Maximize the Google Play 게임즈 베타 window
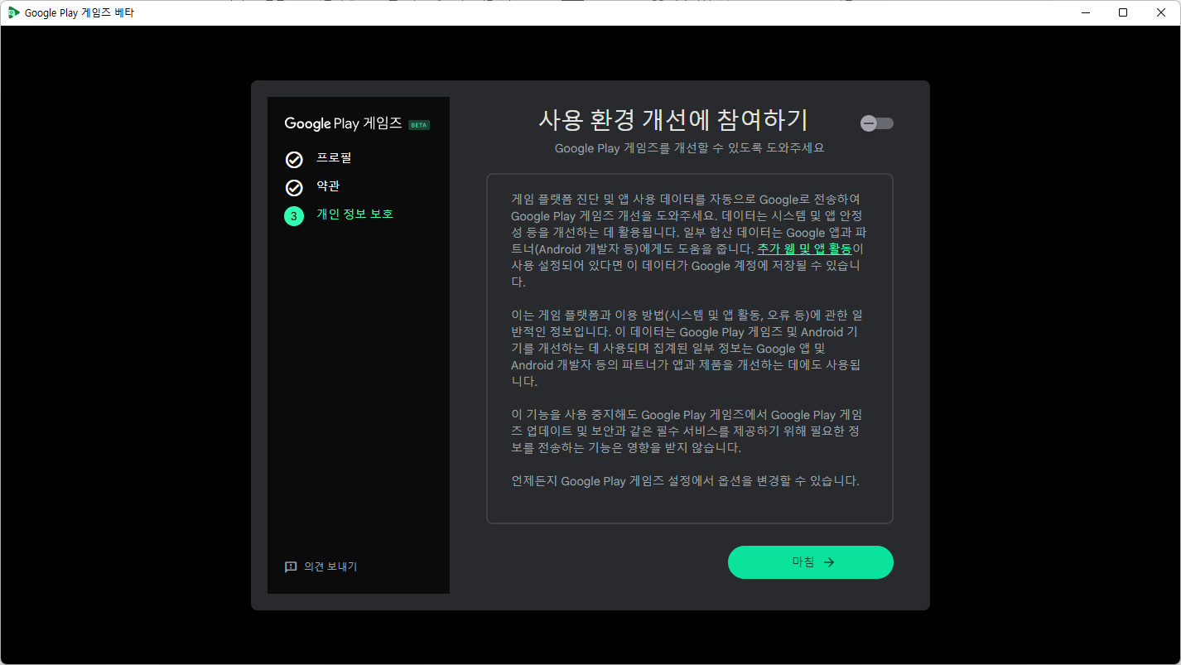 click(1123, 12)
